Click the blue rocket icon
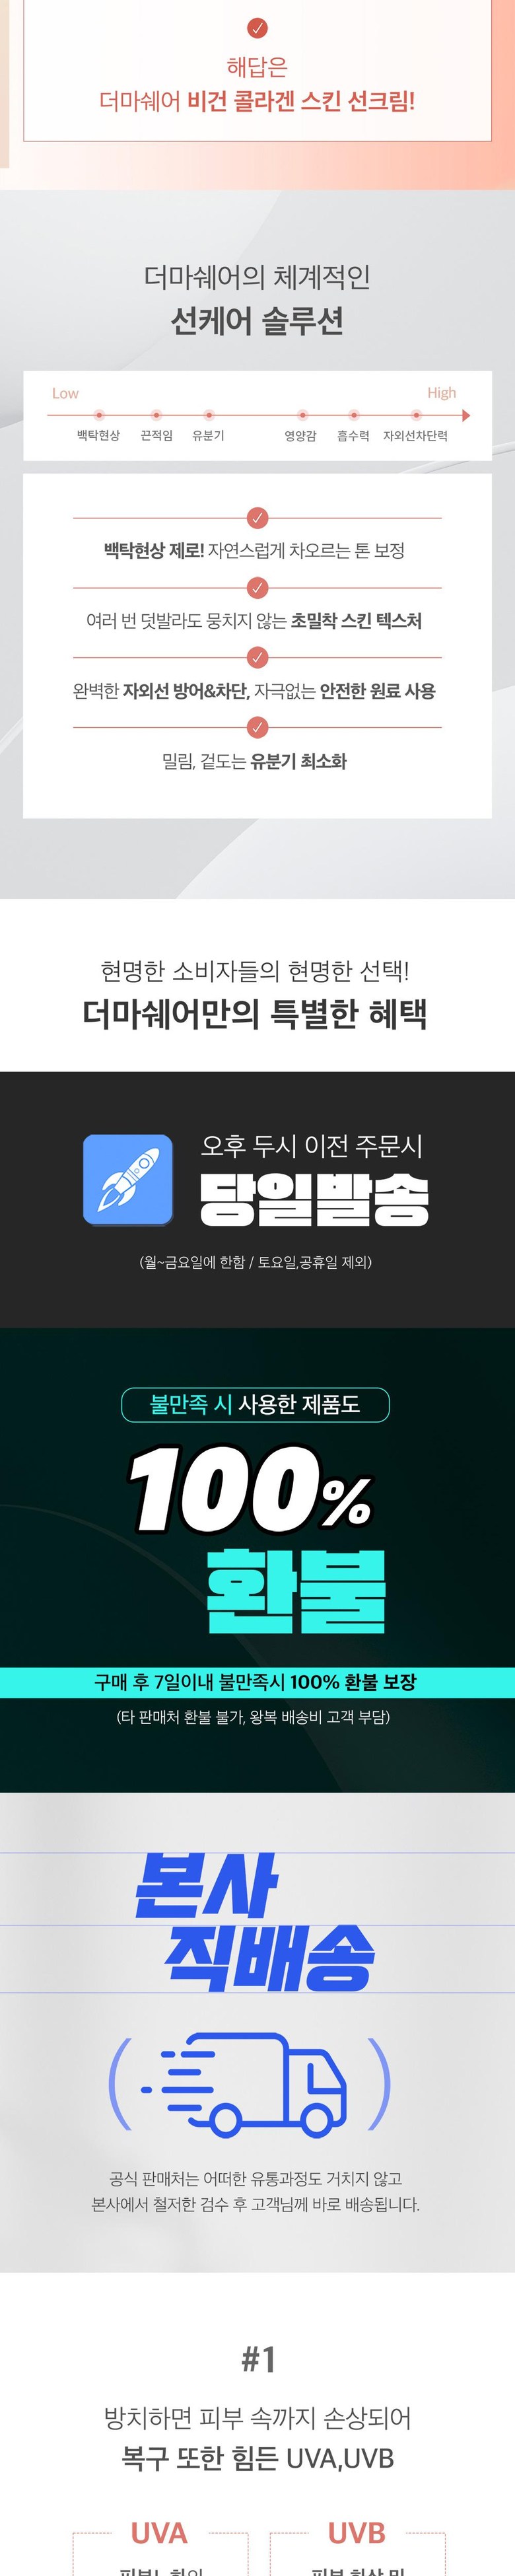This screenshot has width=515, height=2576. [x=128, y=1179]
